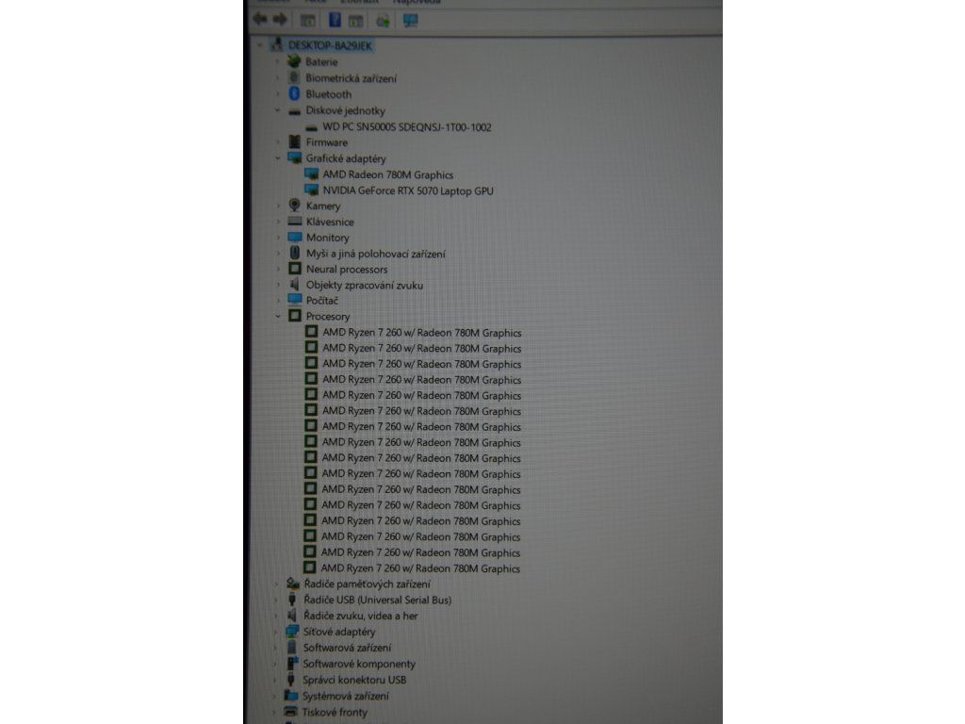Click the AMD Radeon 780M adapter icon
This screenshot has width=965, height=724.
pos(311,174)
